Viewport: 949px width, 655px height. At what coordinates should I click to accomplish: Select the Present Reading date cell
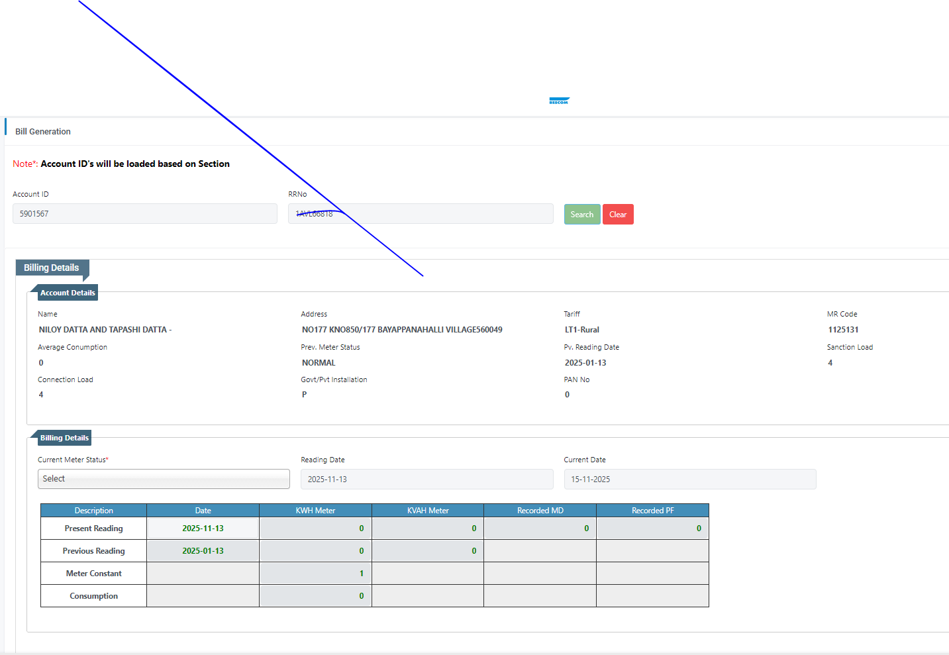click(x=203, y=529)
